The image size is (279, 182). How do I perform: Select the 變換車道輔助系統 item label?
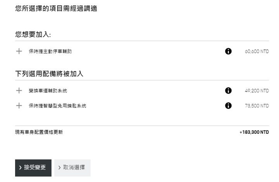(48, 91)
